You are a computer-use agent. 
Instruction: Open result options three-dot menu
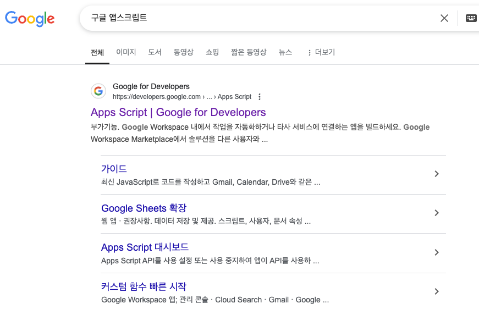pos(260,97)
